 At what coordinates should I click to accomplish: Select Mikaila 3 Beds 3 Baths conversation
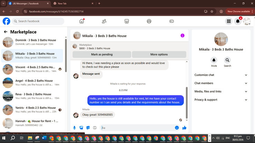(x=32, y=56)
